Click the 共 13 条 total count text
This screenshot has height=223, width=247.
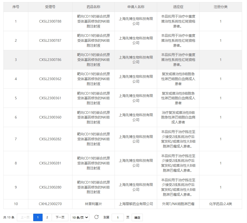(9, 218)
